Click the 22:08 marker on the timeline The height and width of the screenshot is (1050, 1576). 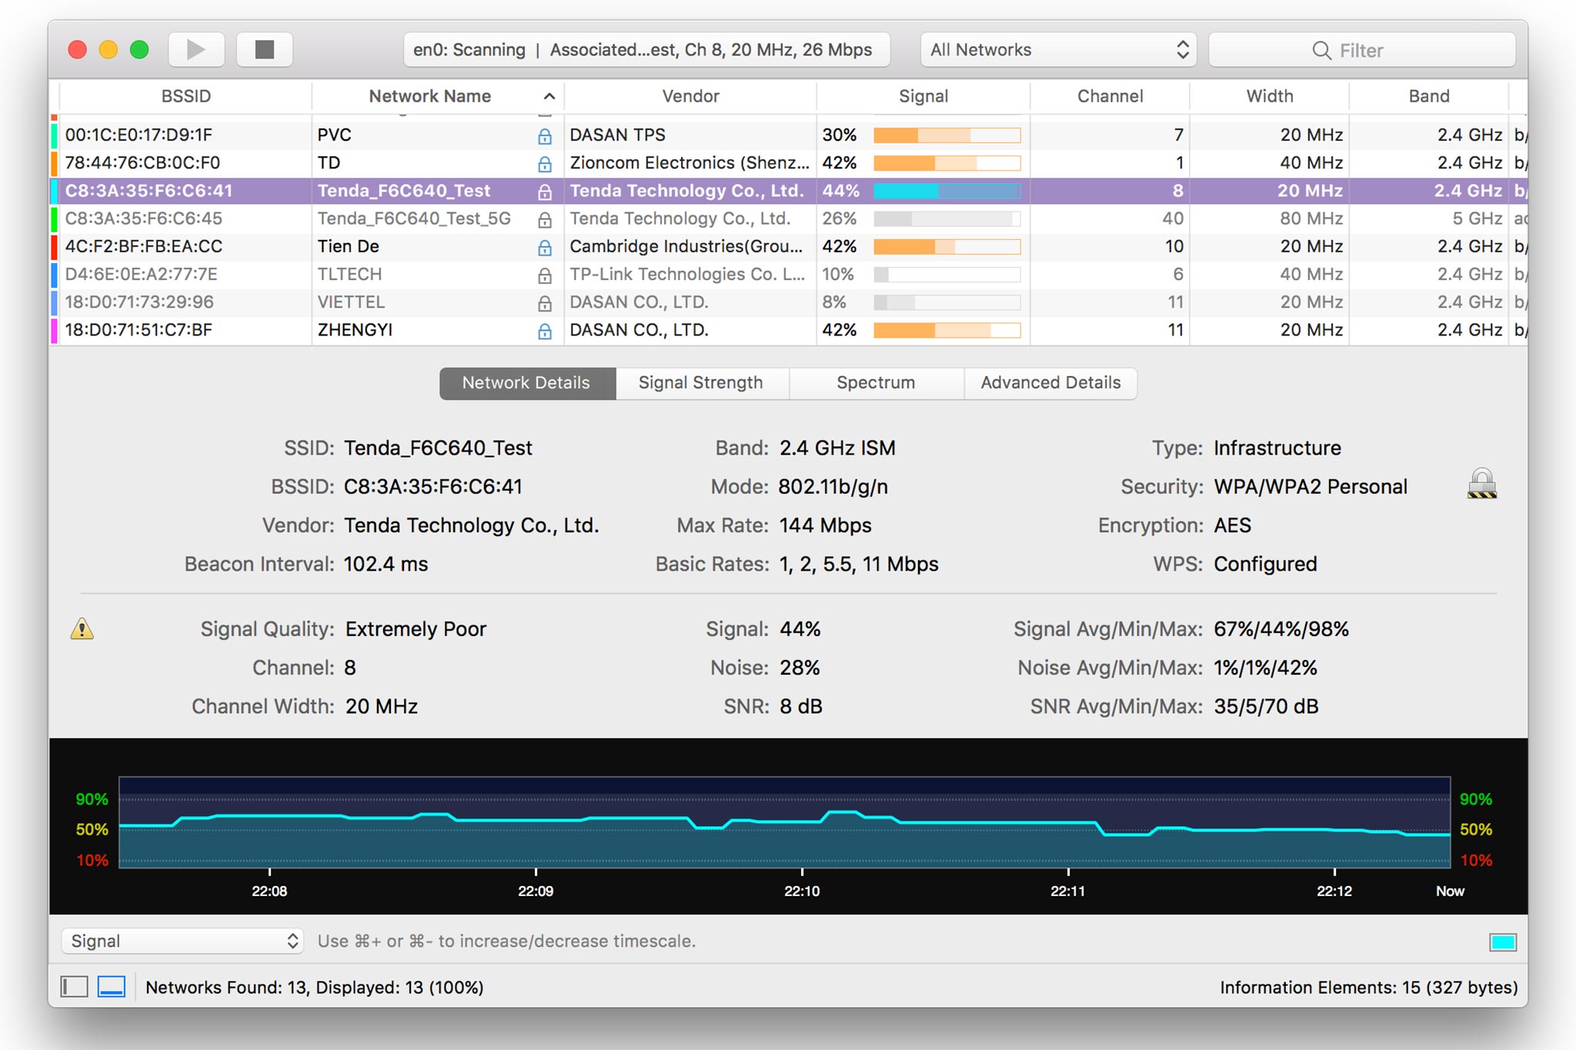[269, 891]
